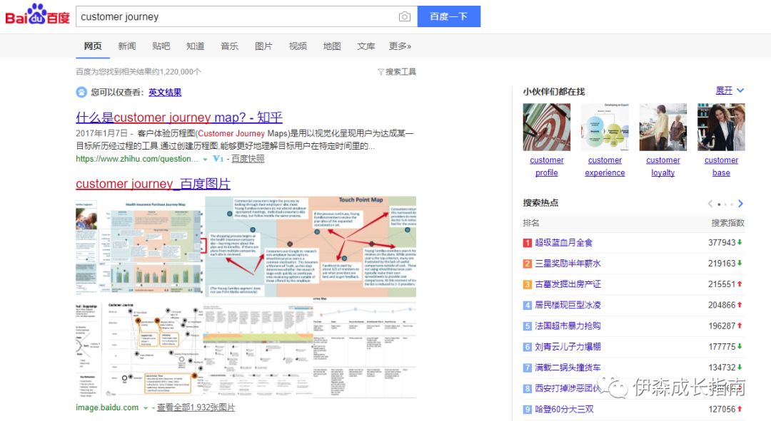Click the Baidu paw icon beside 英文结果
The image size is (771, 421).
(x=81, y=92)
